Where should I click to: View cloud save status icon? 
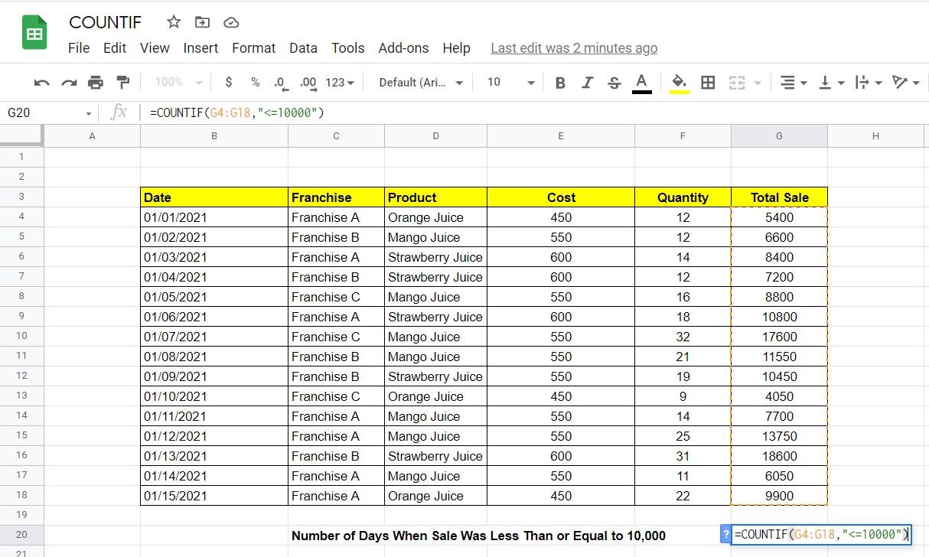(230, 22)
